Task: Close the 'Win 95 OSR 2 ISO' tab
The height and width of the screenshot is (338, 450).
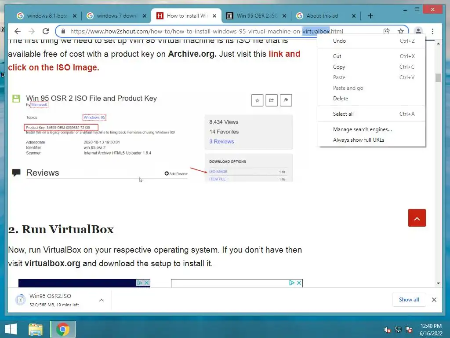Action: 284,16
